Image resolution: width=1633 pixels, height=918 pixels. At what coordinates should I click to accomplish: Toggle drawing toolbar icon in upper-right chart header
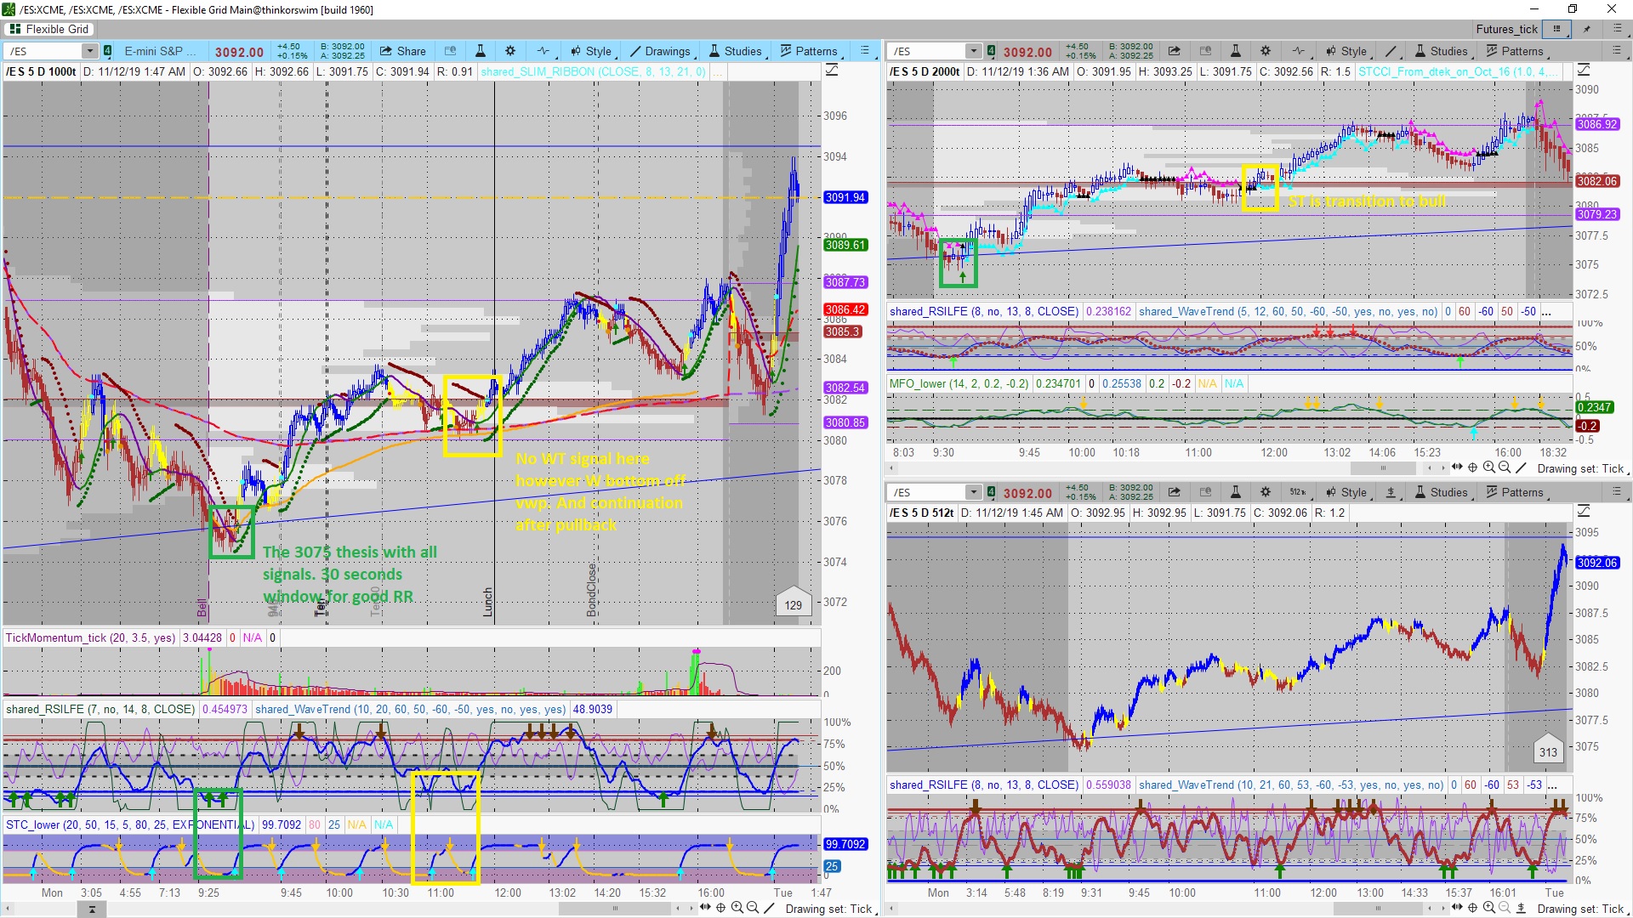(x=1584, y=70)
